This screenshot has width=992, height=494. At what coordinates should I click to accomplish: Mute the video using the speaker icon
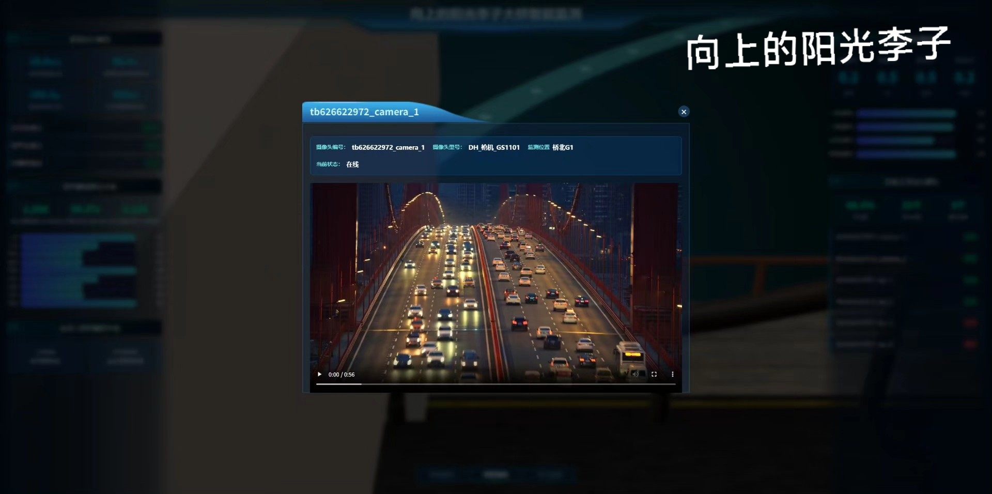click(636, 374)
